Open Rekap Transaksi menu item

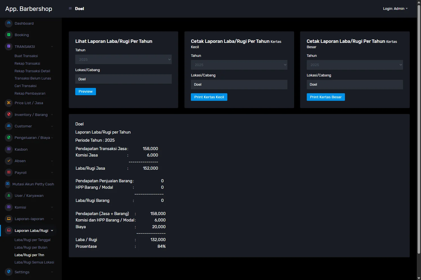click(x=27, y=64)
